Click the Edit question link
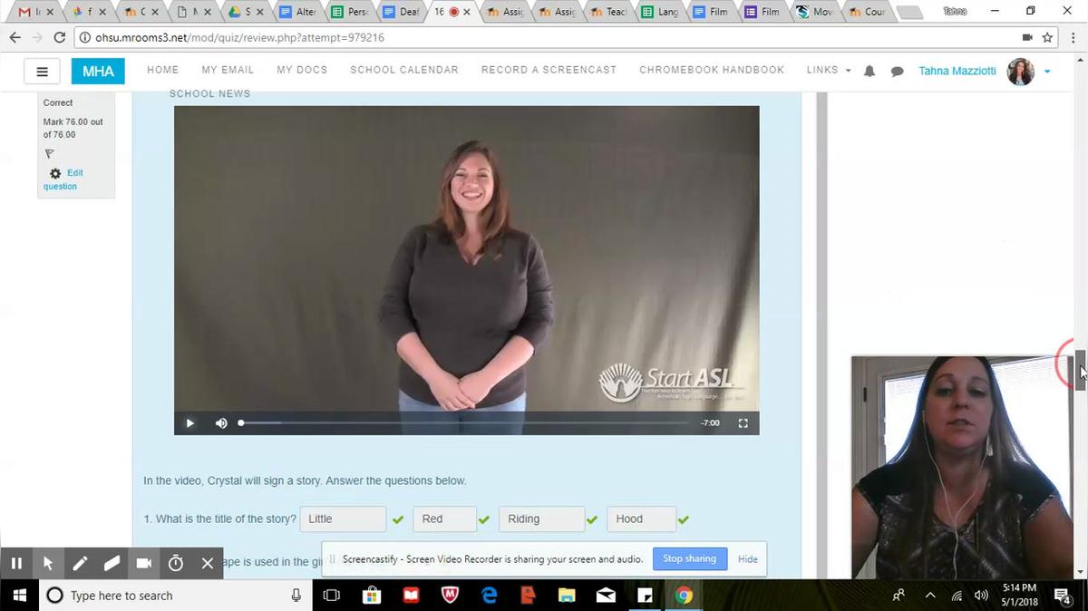 pyautogui.click(x=62, y=179)
